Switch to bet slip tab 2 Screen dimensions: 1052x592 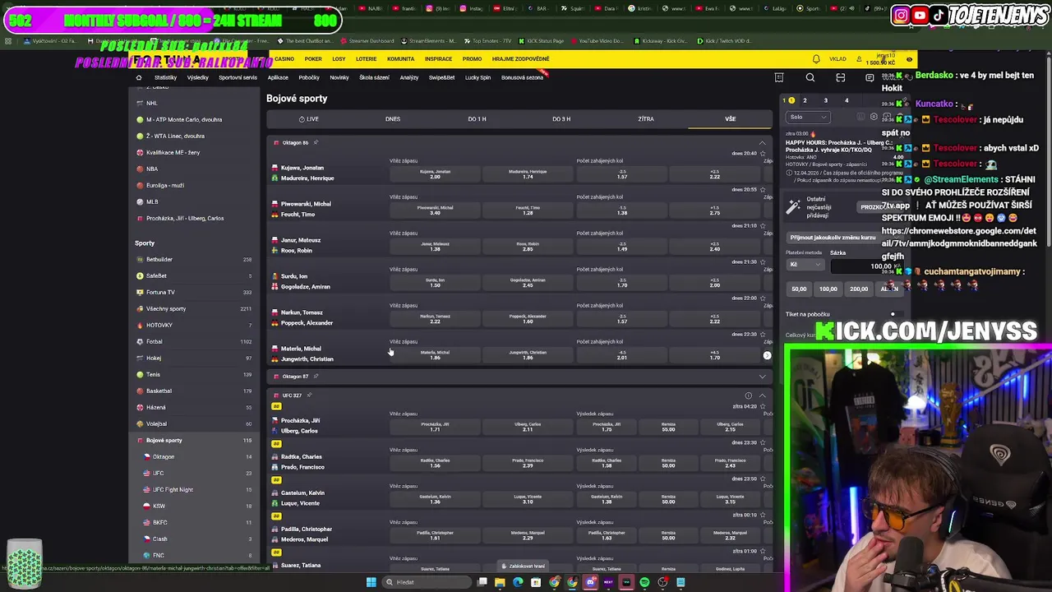coord(805,100)
